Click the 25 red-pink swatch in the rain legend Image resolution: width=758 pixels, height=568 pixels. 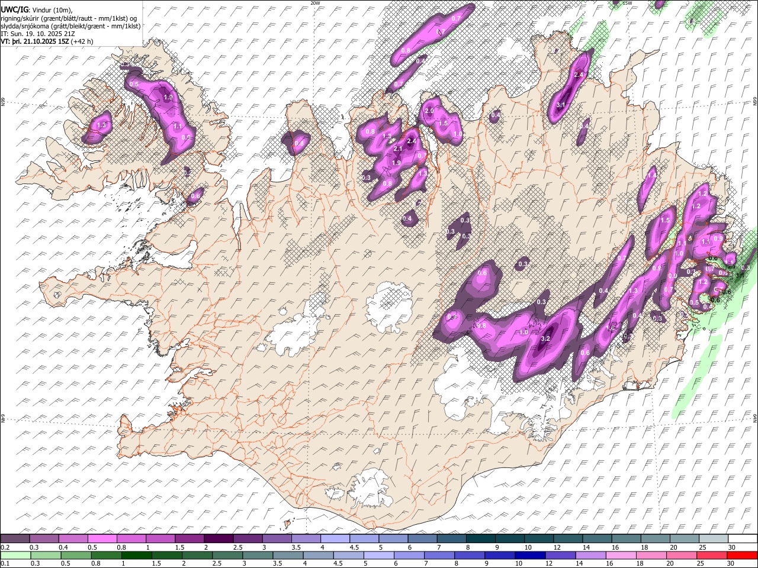[x=711, y=555]
